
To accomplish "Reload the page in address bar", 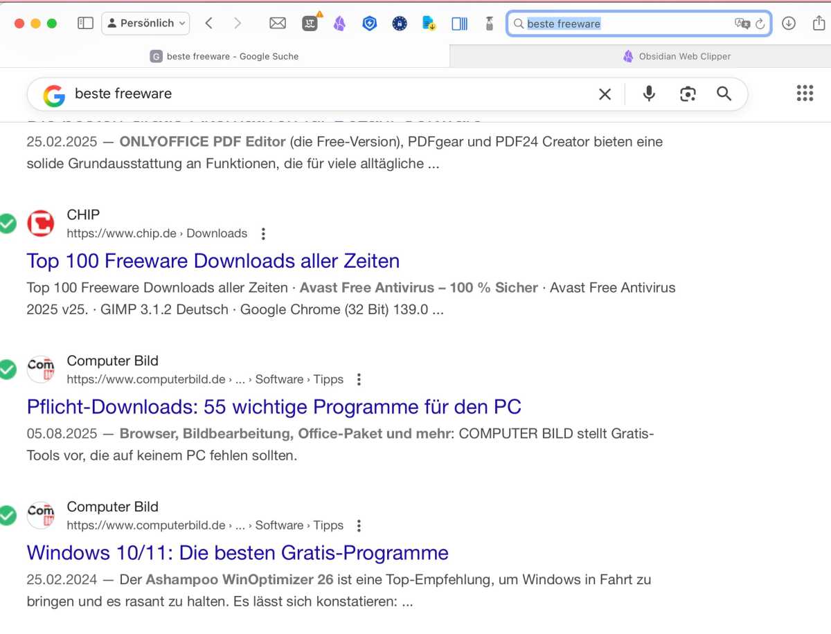I will pos(760,24).
